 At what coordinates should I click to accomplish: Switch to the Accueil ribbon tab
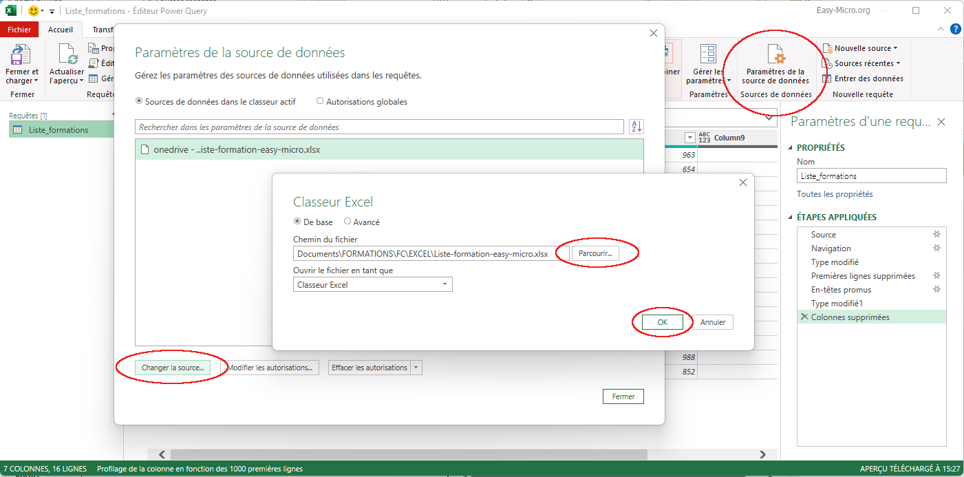pos(61,30)
